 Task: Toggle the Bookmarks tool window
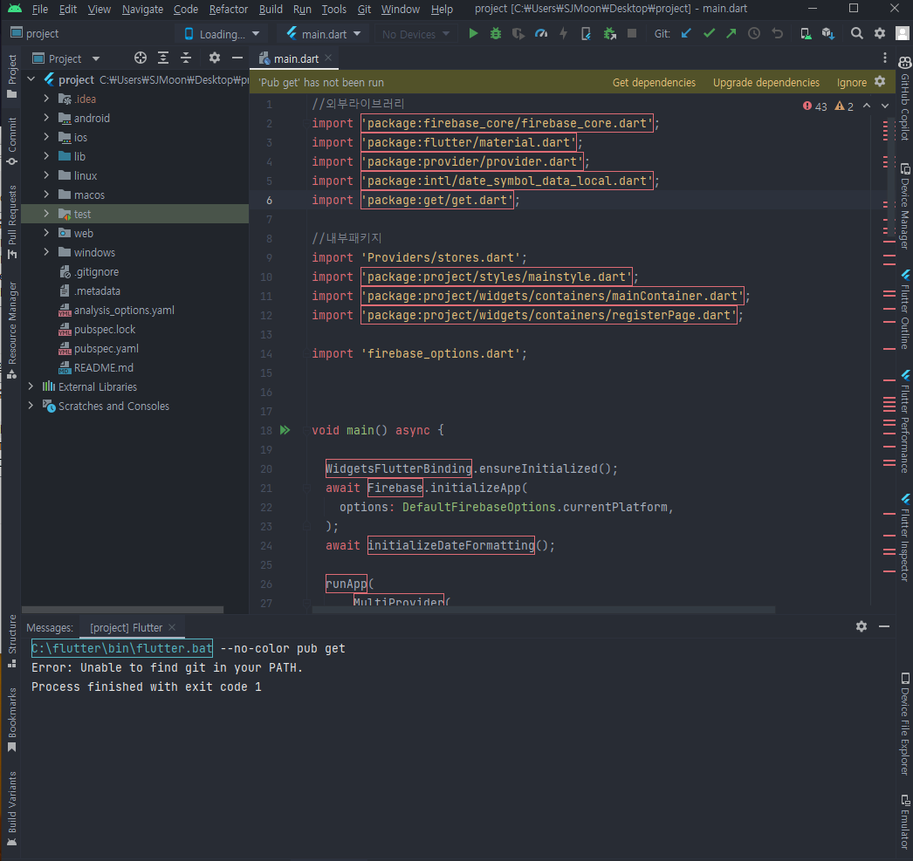coord(11,720)
